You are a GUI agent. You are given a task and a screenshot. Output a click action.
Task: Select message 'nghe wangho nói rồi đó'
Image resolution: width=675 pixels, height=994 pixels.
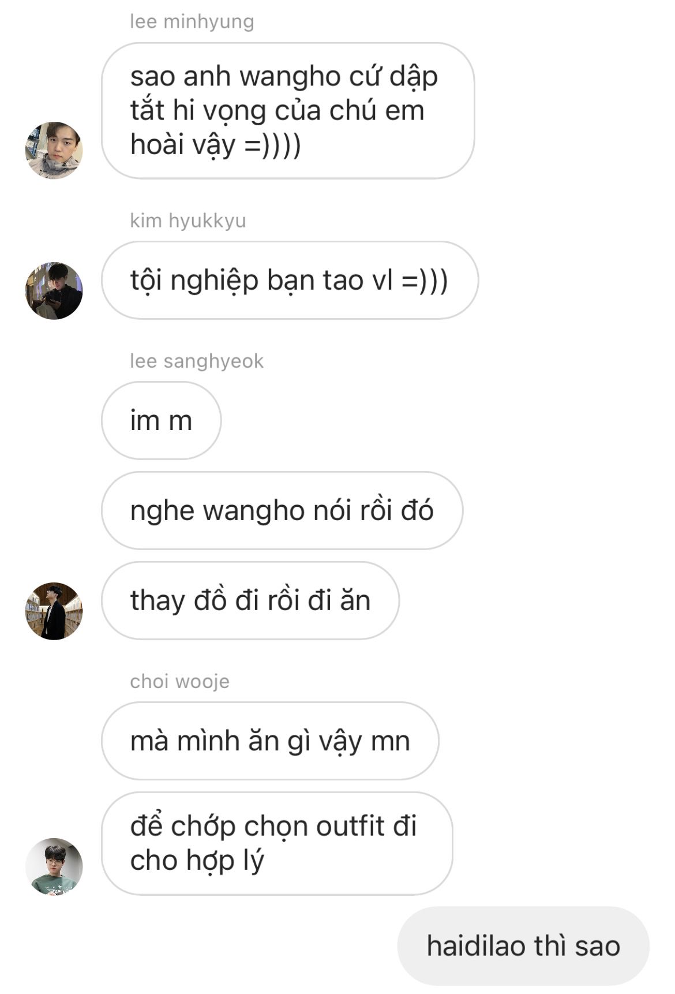point(282,510)
